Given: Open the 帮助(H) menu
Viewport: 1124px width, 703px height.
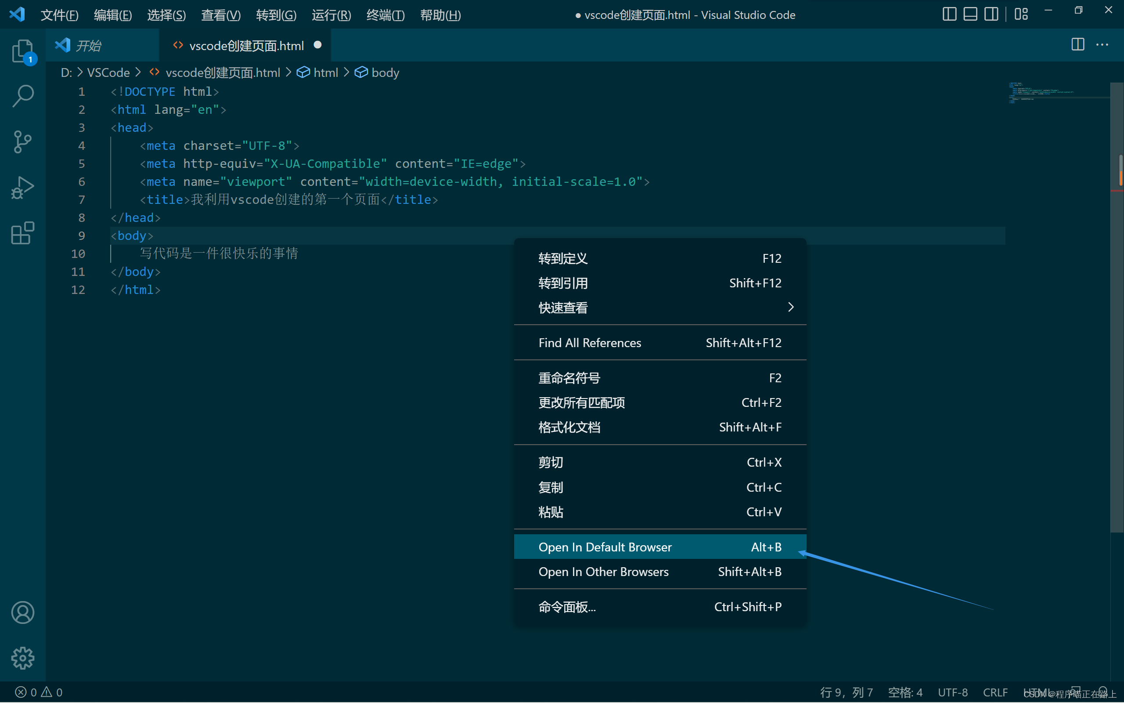Looking at the screenshot, I should point(440,15).
